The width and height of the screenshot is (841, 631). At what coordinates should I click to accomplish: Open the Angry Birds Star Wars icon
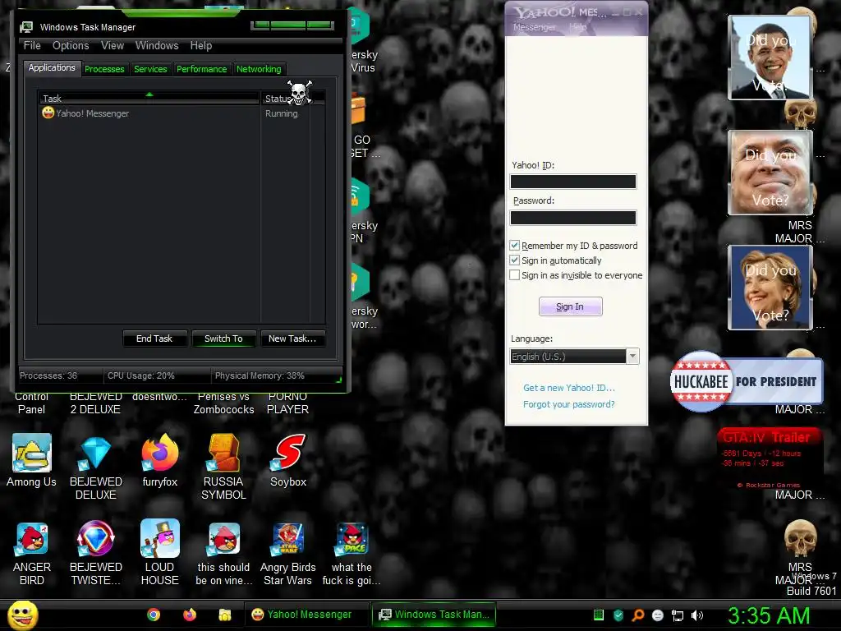tap(288, 553)
